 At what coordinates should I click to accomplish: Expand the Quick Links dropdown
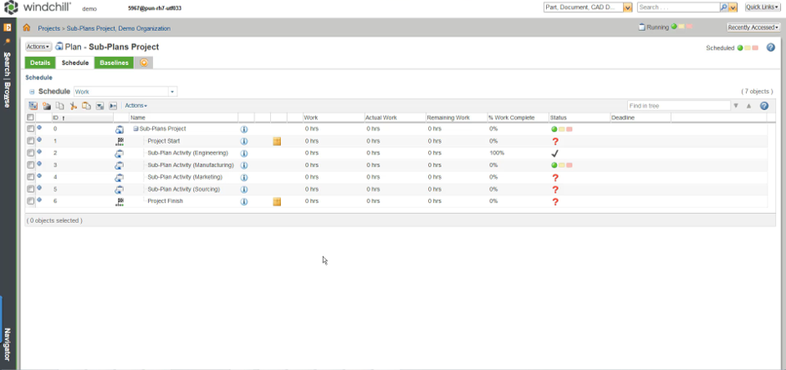(763, 8)
